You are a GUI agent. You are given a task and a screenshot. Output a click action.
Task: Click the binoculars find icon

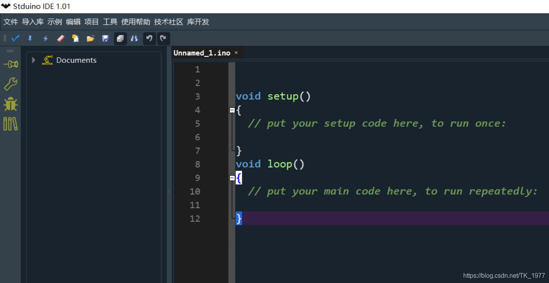click(135, 38)
